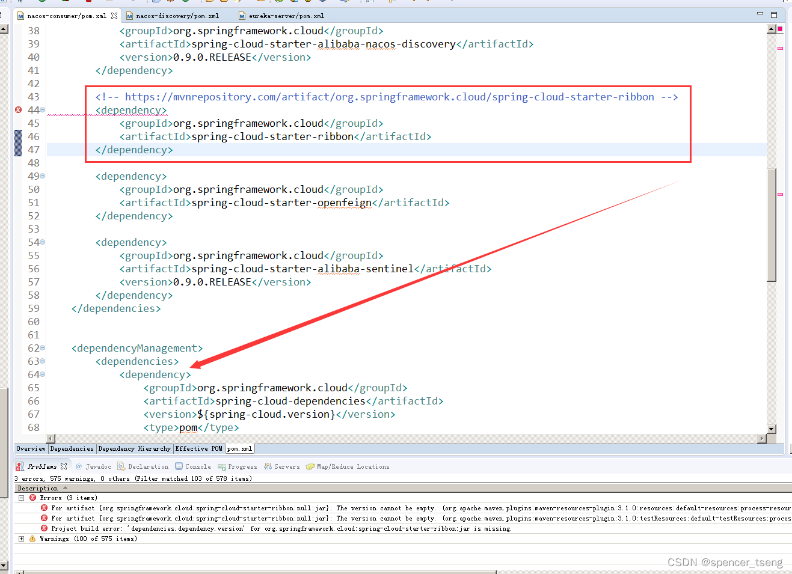
Task: Switch to the Dependency Hierarchy tab
Action: tap(134, 448)
